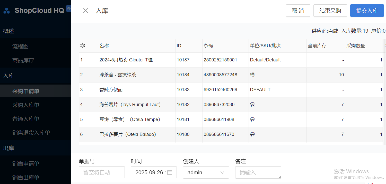This screenshot has height=184, width=386.
Task: Expand the 创建人 admin dropdown
Action: click(206, 172)
